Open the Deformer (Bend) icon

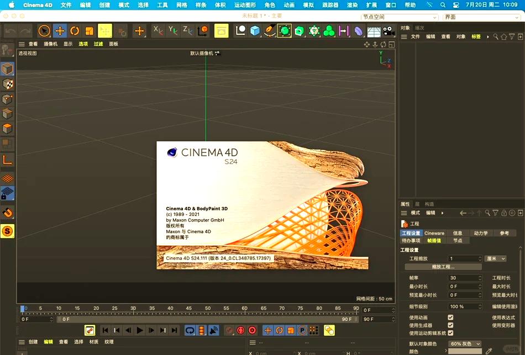point(358,31)
